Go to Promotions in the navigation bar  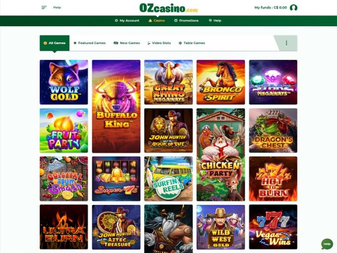tap(186, 21)
